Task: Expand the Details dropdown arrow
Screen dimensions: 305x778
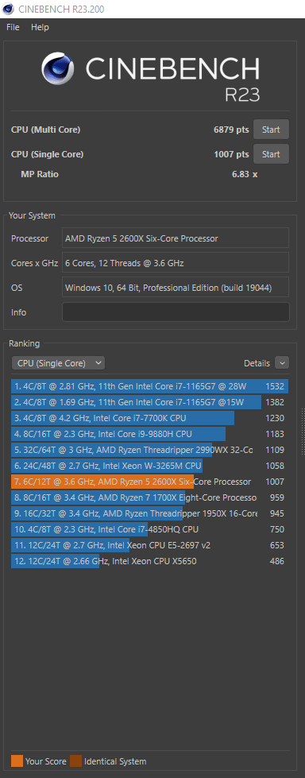Action: 282,363
